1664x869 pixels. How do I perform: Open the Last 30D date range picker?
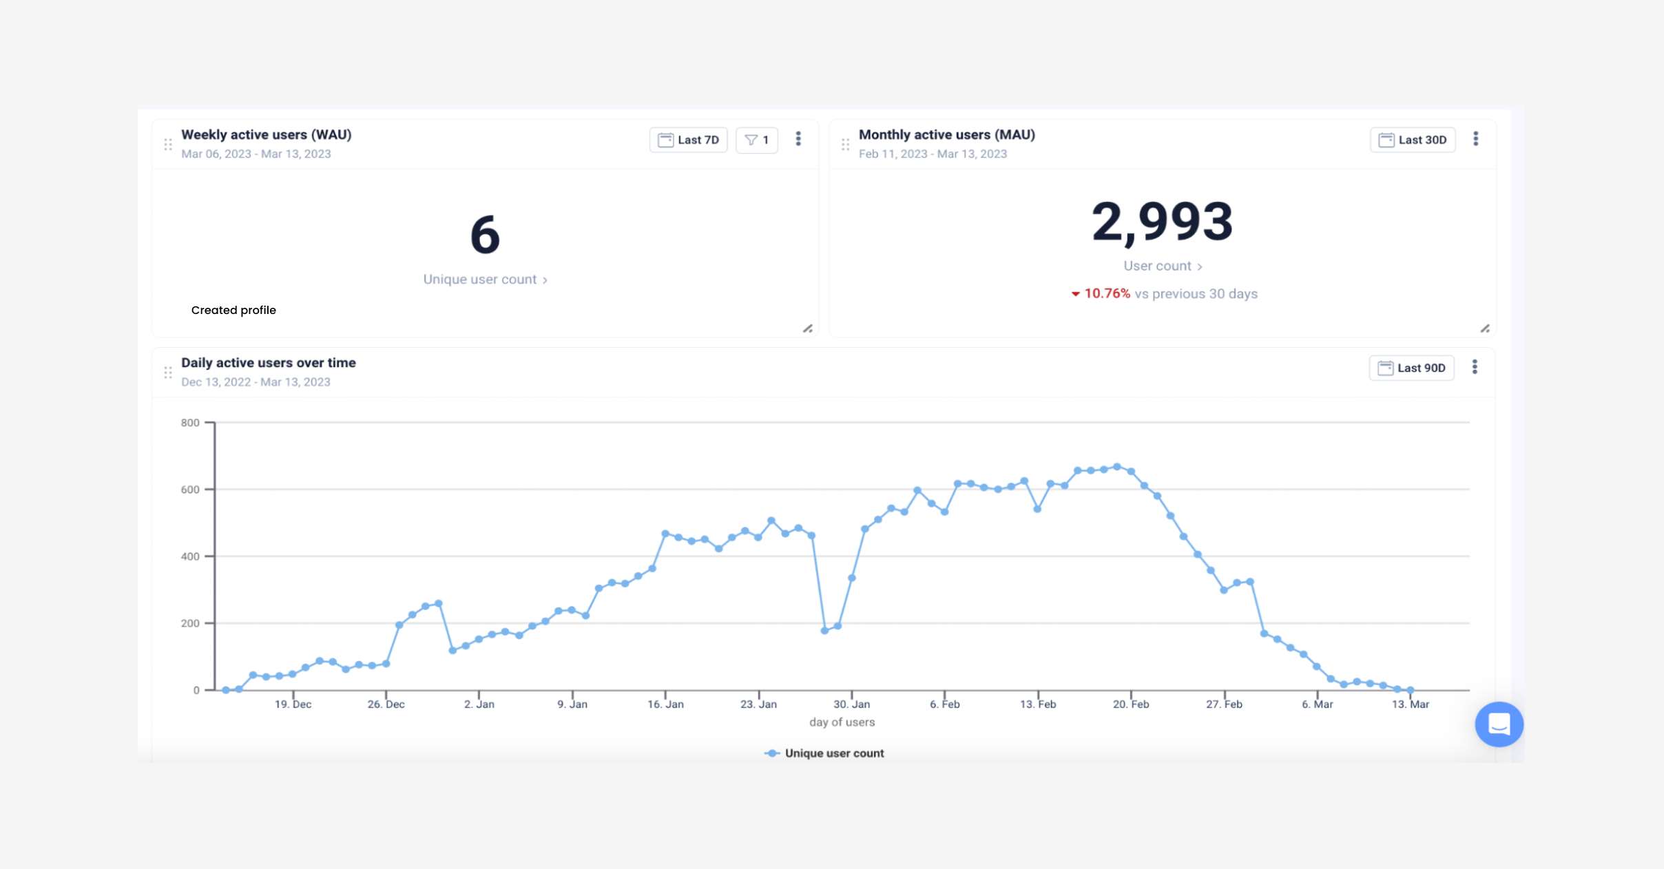[x=1412, y=140]
